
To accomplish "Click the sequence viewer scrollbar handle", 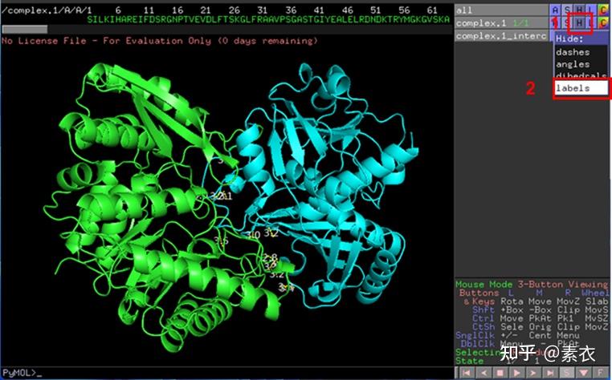I will (x=25, y=29).
